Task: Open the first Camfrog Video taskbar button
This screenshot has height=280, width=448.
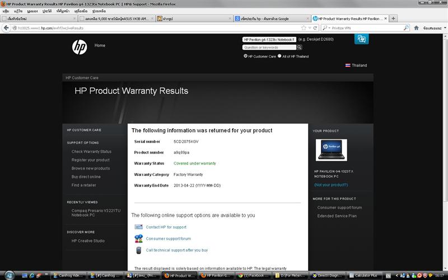Action: pos(68,276)
